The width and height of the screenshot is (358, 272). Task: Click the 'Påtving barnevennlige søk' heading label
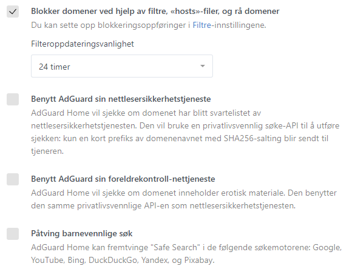(x=82, y=234)
